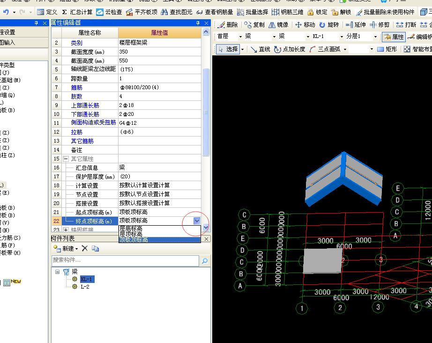The image size is (432, 343).
Task: Collapse the 其它属性 group
Action: (66, 159)
